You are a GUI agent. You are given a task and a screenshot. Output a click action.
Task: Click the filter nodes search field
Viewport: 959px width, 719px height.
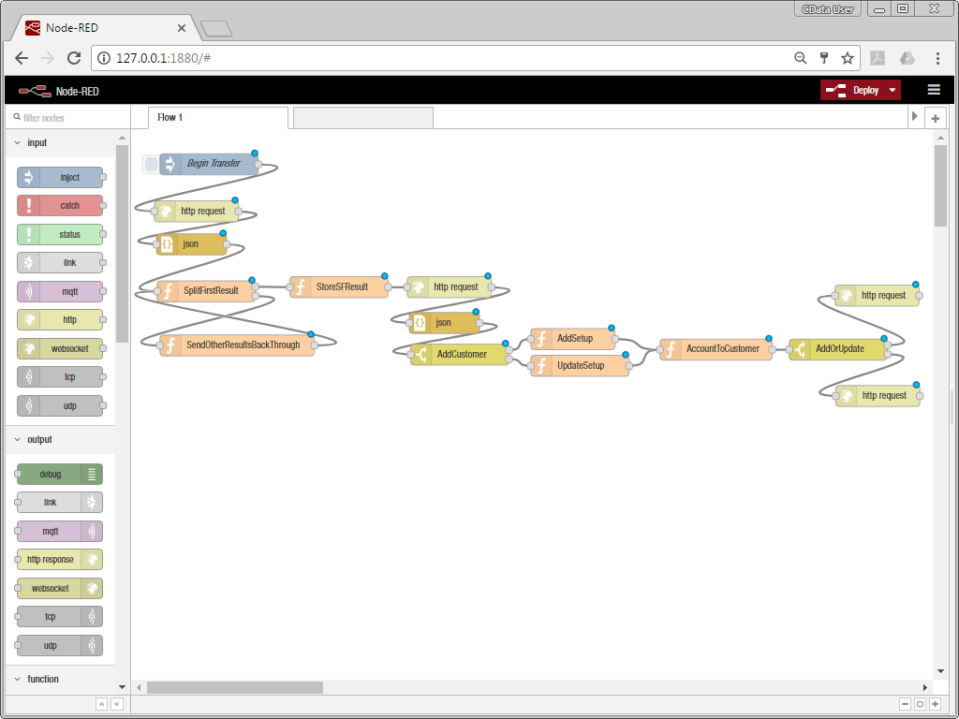point(67,117)
